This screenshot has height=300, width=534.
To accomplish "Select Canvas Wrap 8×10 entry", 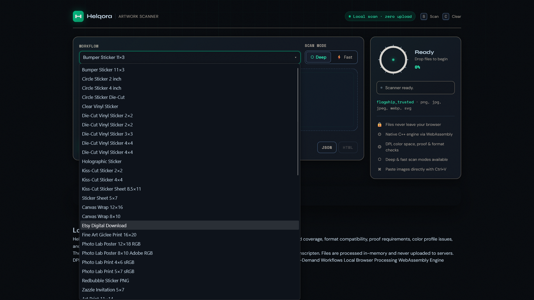I will tap(189, 216).
